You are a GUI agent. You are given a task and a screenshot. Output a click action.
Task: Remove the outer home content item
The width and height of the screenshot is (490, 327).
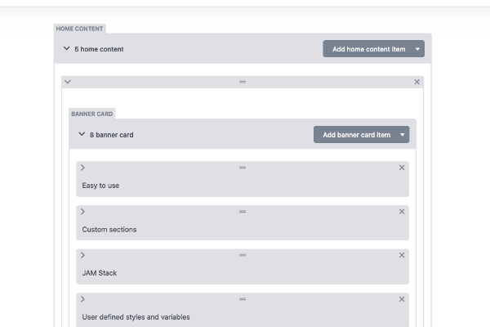417,82
